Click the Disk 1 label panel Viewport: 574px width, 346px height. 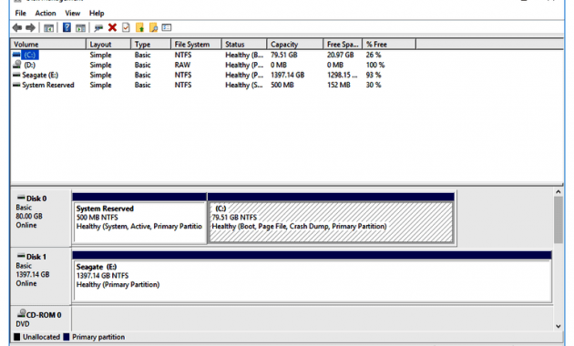click(41, 276)
